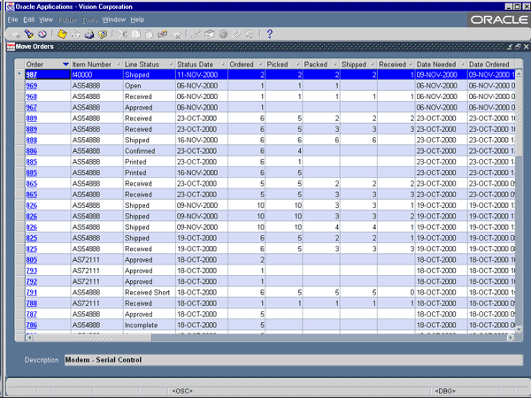The width and height of the screenshot is (531, 398).
Task: Save with the yellow diskette icon
Action: click(62, 34)
